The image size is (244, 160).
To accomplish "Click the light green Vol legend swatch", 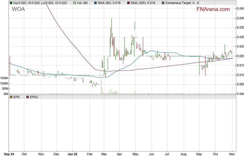I will tap(75, 3).
